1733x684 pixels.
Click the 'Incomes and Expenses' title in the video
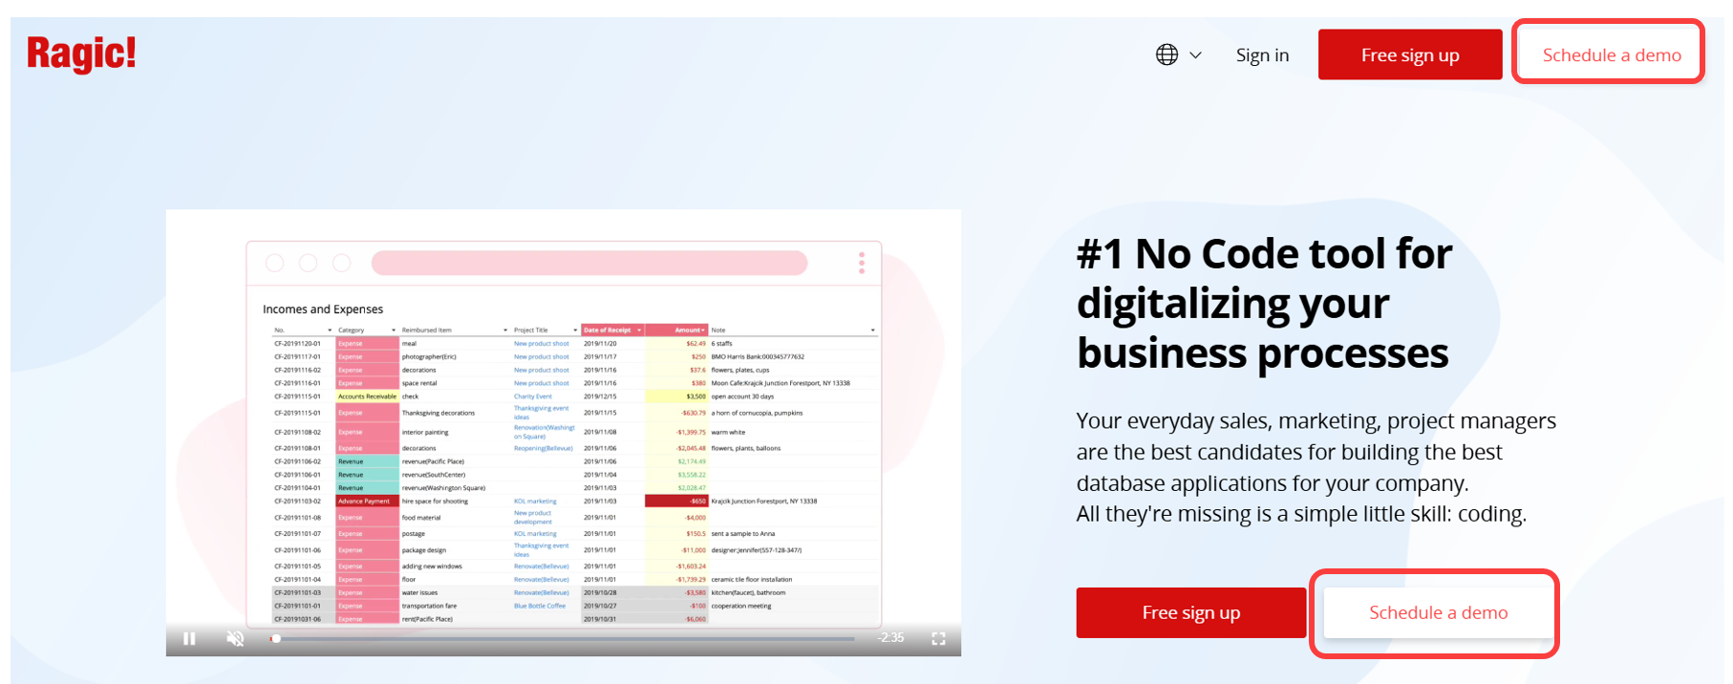tap(323, 309)
